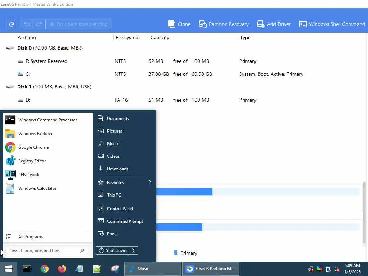This screenshot has width=368, height=276.
Task: Click the vertical scrollbar in disk map
Action: coord(364,213)
